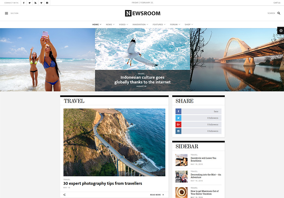The image size is (284, 198).
Task: Expand the Features dropdown menu
Action: (159, 25)
